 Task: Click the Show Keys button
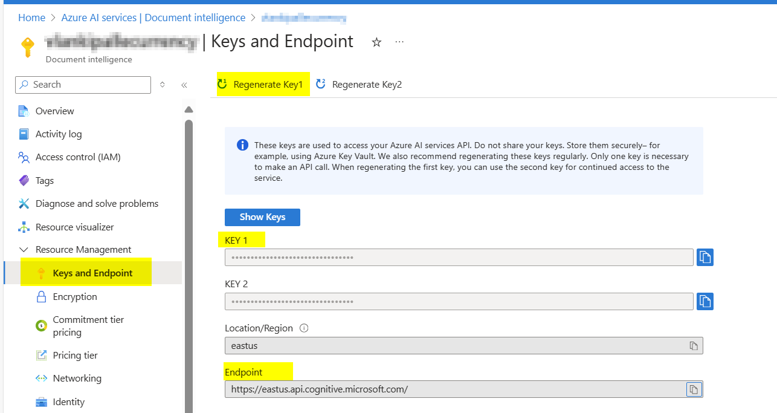(x=262, y=217)
